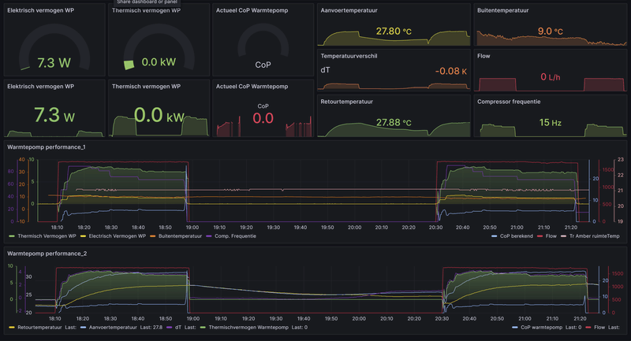Toggle the dT series in performance_2 legend
This screenshot has height=341, width=631.
tap(178, 328)
